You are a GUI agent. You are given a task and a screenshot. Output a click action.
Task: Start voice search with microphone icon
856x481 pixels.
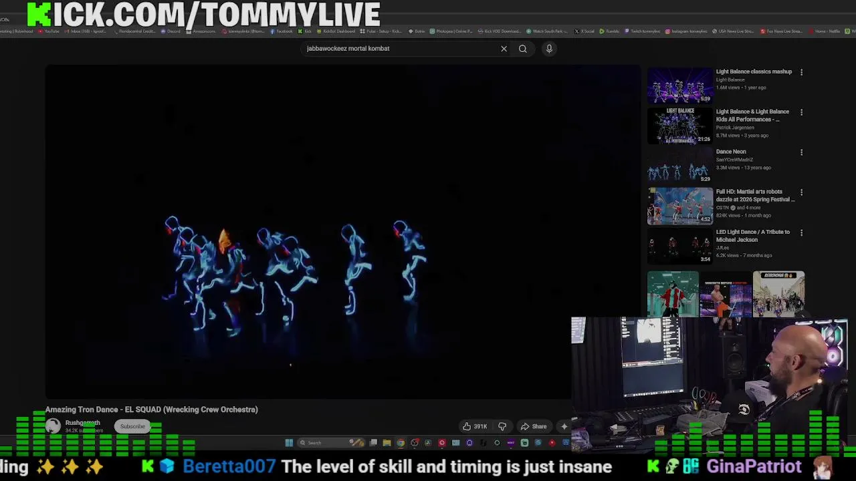coord(549,48)
